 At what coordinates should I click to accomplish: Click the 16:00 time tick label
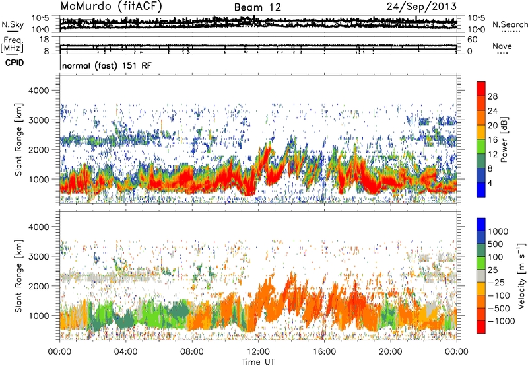point(324,352)
